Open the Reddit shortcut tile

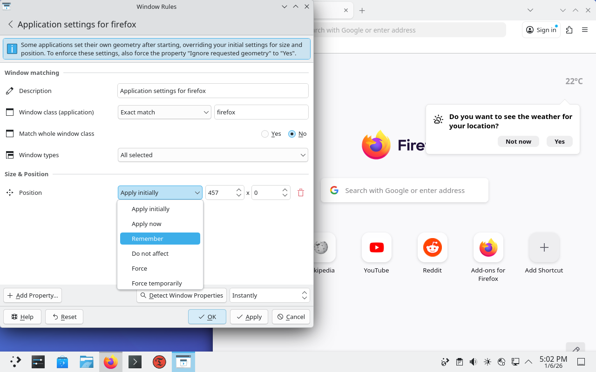tap(432, 248)
